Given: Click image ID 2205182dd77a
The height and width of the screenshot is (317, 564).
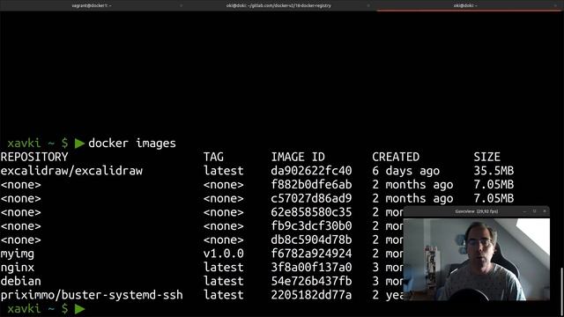Looking at the screenshot, I should tap(311, 295).
